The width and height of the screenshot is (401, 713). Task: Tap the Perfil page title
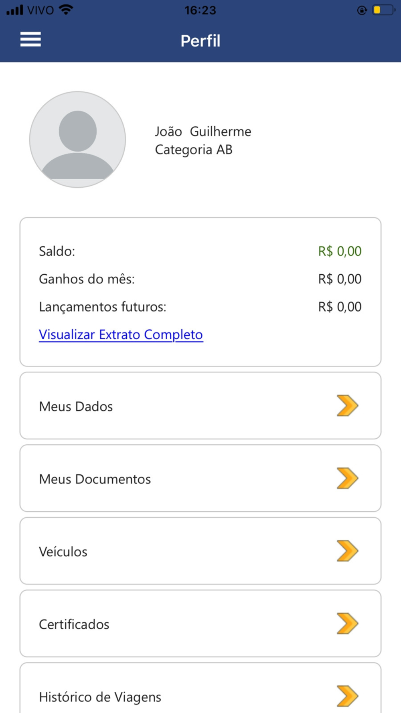200,41
